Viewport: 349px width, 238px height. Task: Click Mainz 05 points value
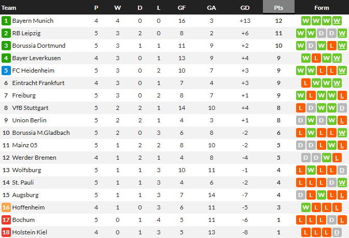(x=278, y=145)
